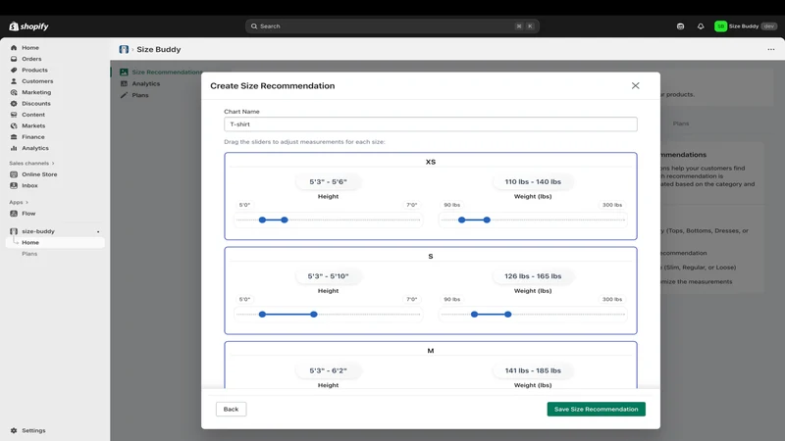Image resolution: width=785 pixels, height=441 pixels.
Task: Close the Create Size Recommendation dialog
Action: (635, 86)
